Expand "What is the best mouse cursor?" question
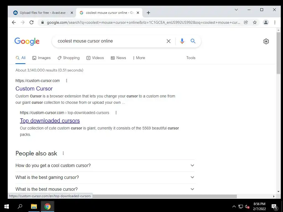The image size is (283, 212). coord(105,189)
